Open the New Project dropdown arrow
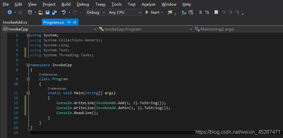Screen dimensions: 283x138 pyautogui.click(x=35, y=12)
